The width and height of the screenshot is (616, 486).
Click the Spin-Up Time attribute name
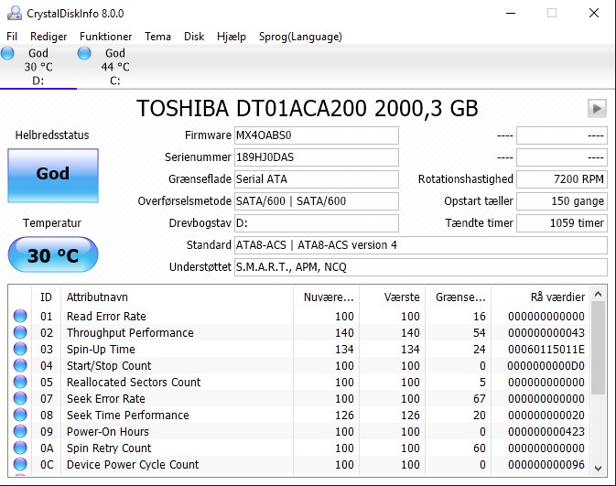[101, 350]
